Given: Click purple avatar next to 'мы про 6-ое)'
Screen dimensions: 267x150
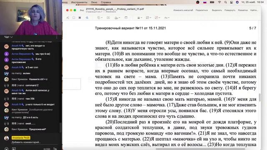Looking at the screenshot, I should 7,54.
